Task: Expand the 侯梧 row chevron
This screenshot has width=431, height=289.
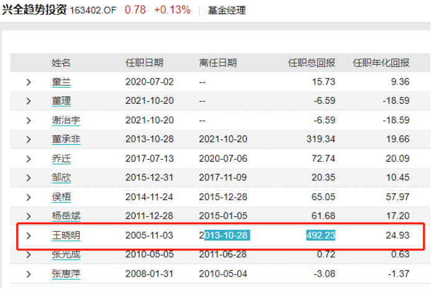Action: coord(28,197)
